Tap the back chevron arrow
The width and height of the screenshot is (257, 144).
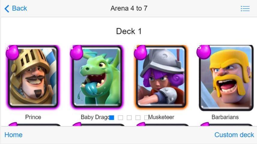(7, 8)
